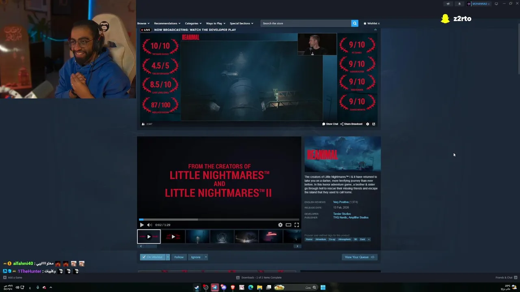This screenshot has width=520, height=292.
Task: Open the Ways to Play menu
Action: click(x=215, y=23)
